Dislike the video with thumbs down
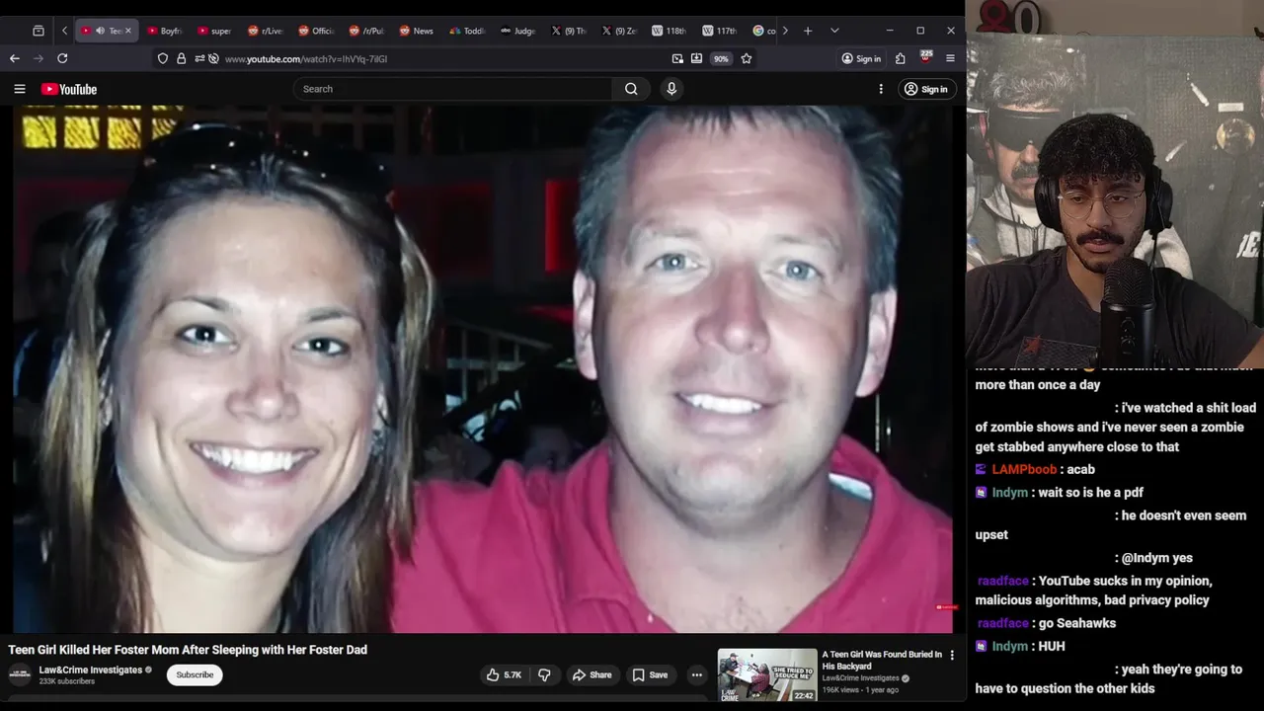 pos(544,675)
